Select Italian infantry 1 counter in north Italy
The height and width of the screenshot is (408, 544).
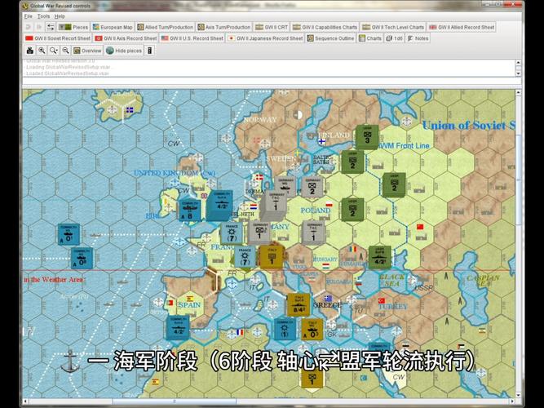coord(272,256)
